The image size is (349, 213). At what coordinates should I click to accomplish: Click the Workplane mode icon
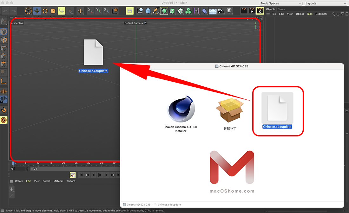click(3, 91)
